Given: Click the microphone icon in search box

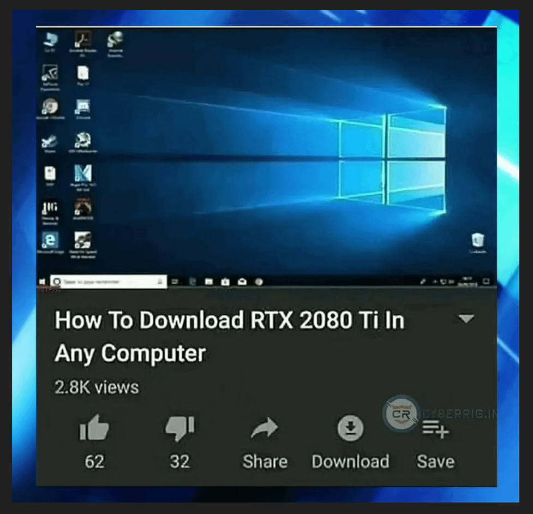Looking at the screenshot, I should tap(160, 282).
